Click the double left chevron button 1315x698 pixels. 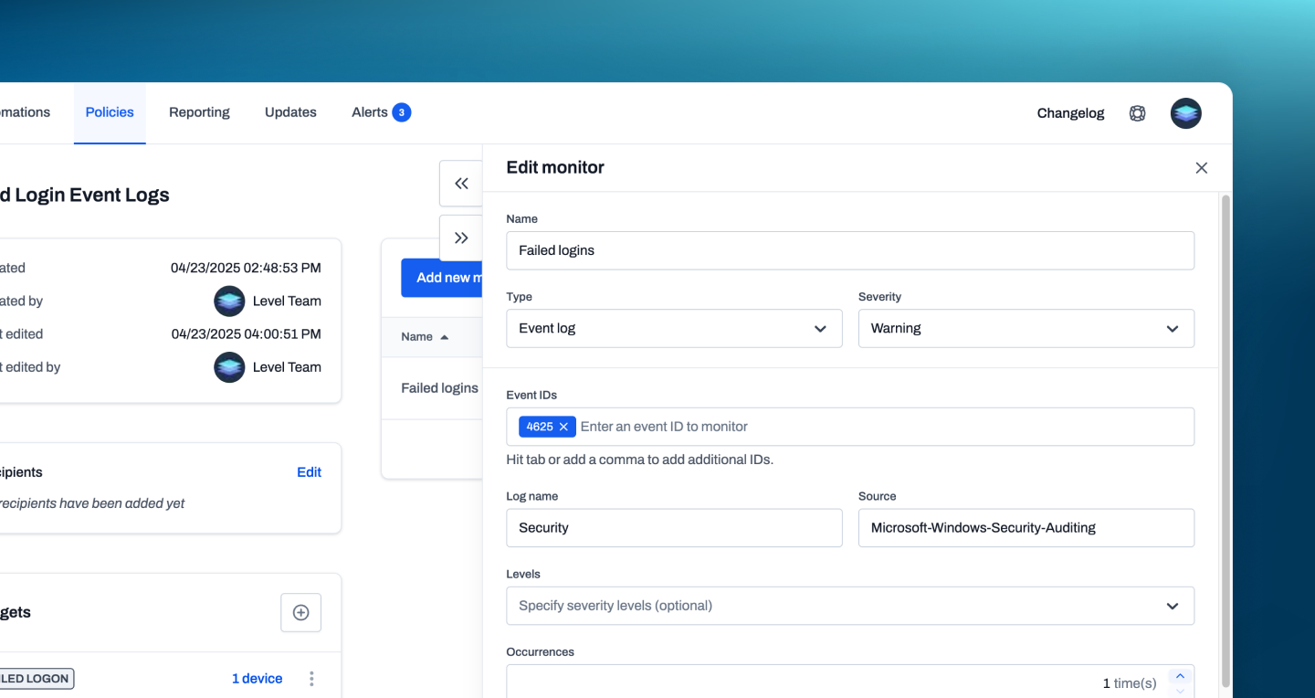pyautogui.click(x=461, y=184)
